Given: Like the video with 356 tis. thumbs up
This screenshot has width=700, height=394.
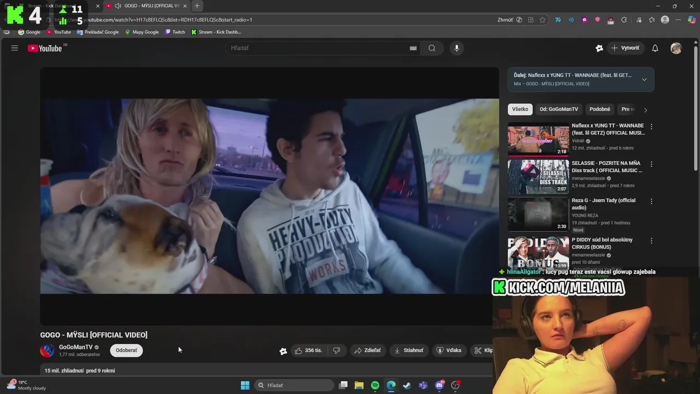Looking at the screenshot, I should point(308,350).
